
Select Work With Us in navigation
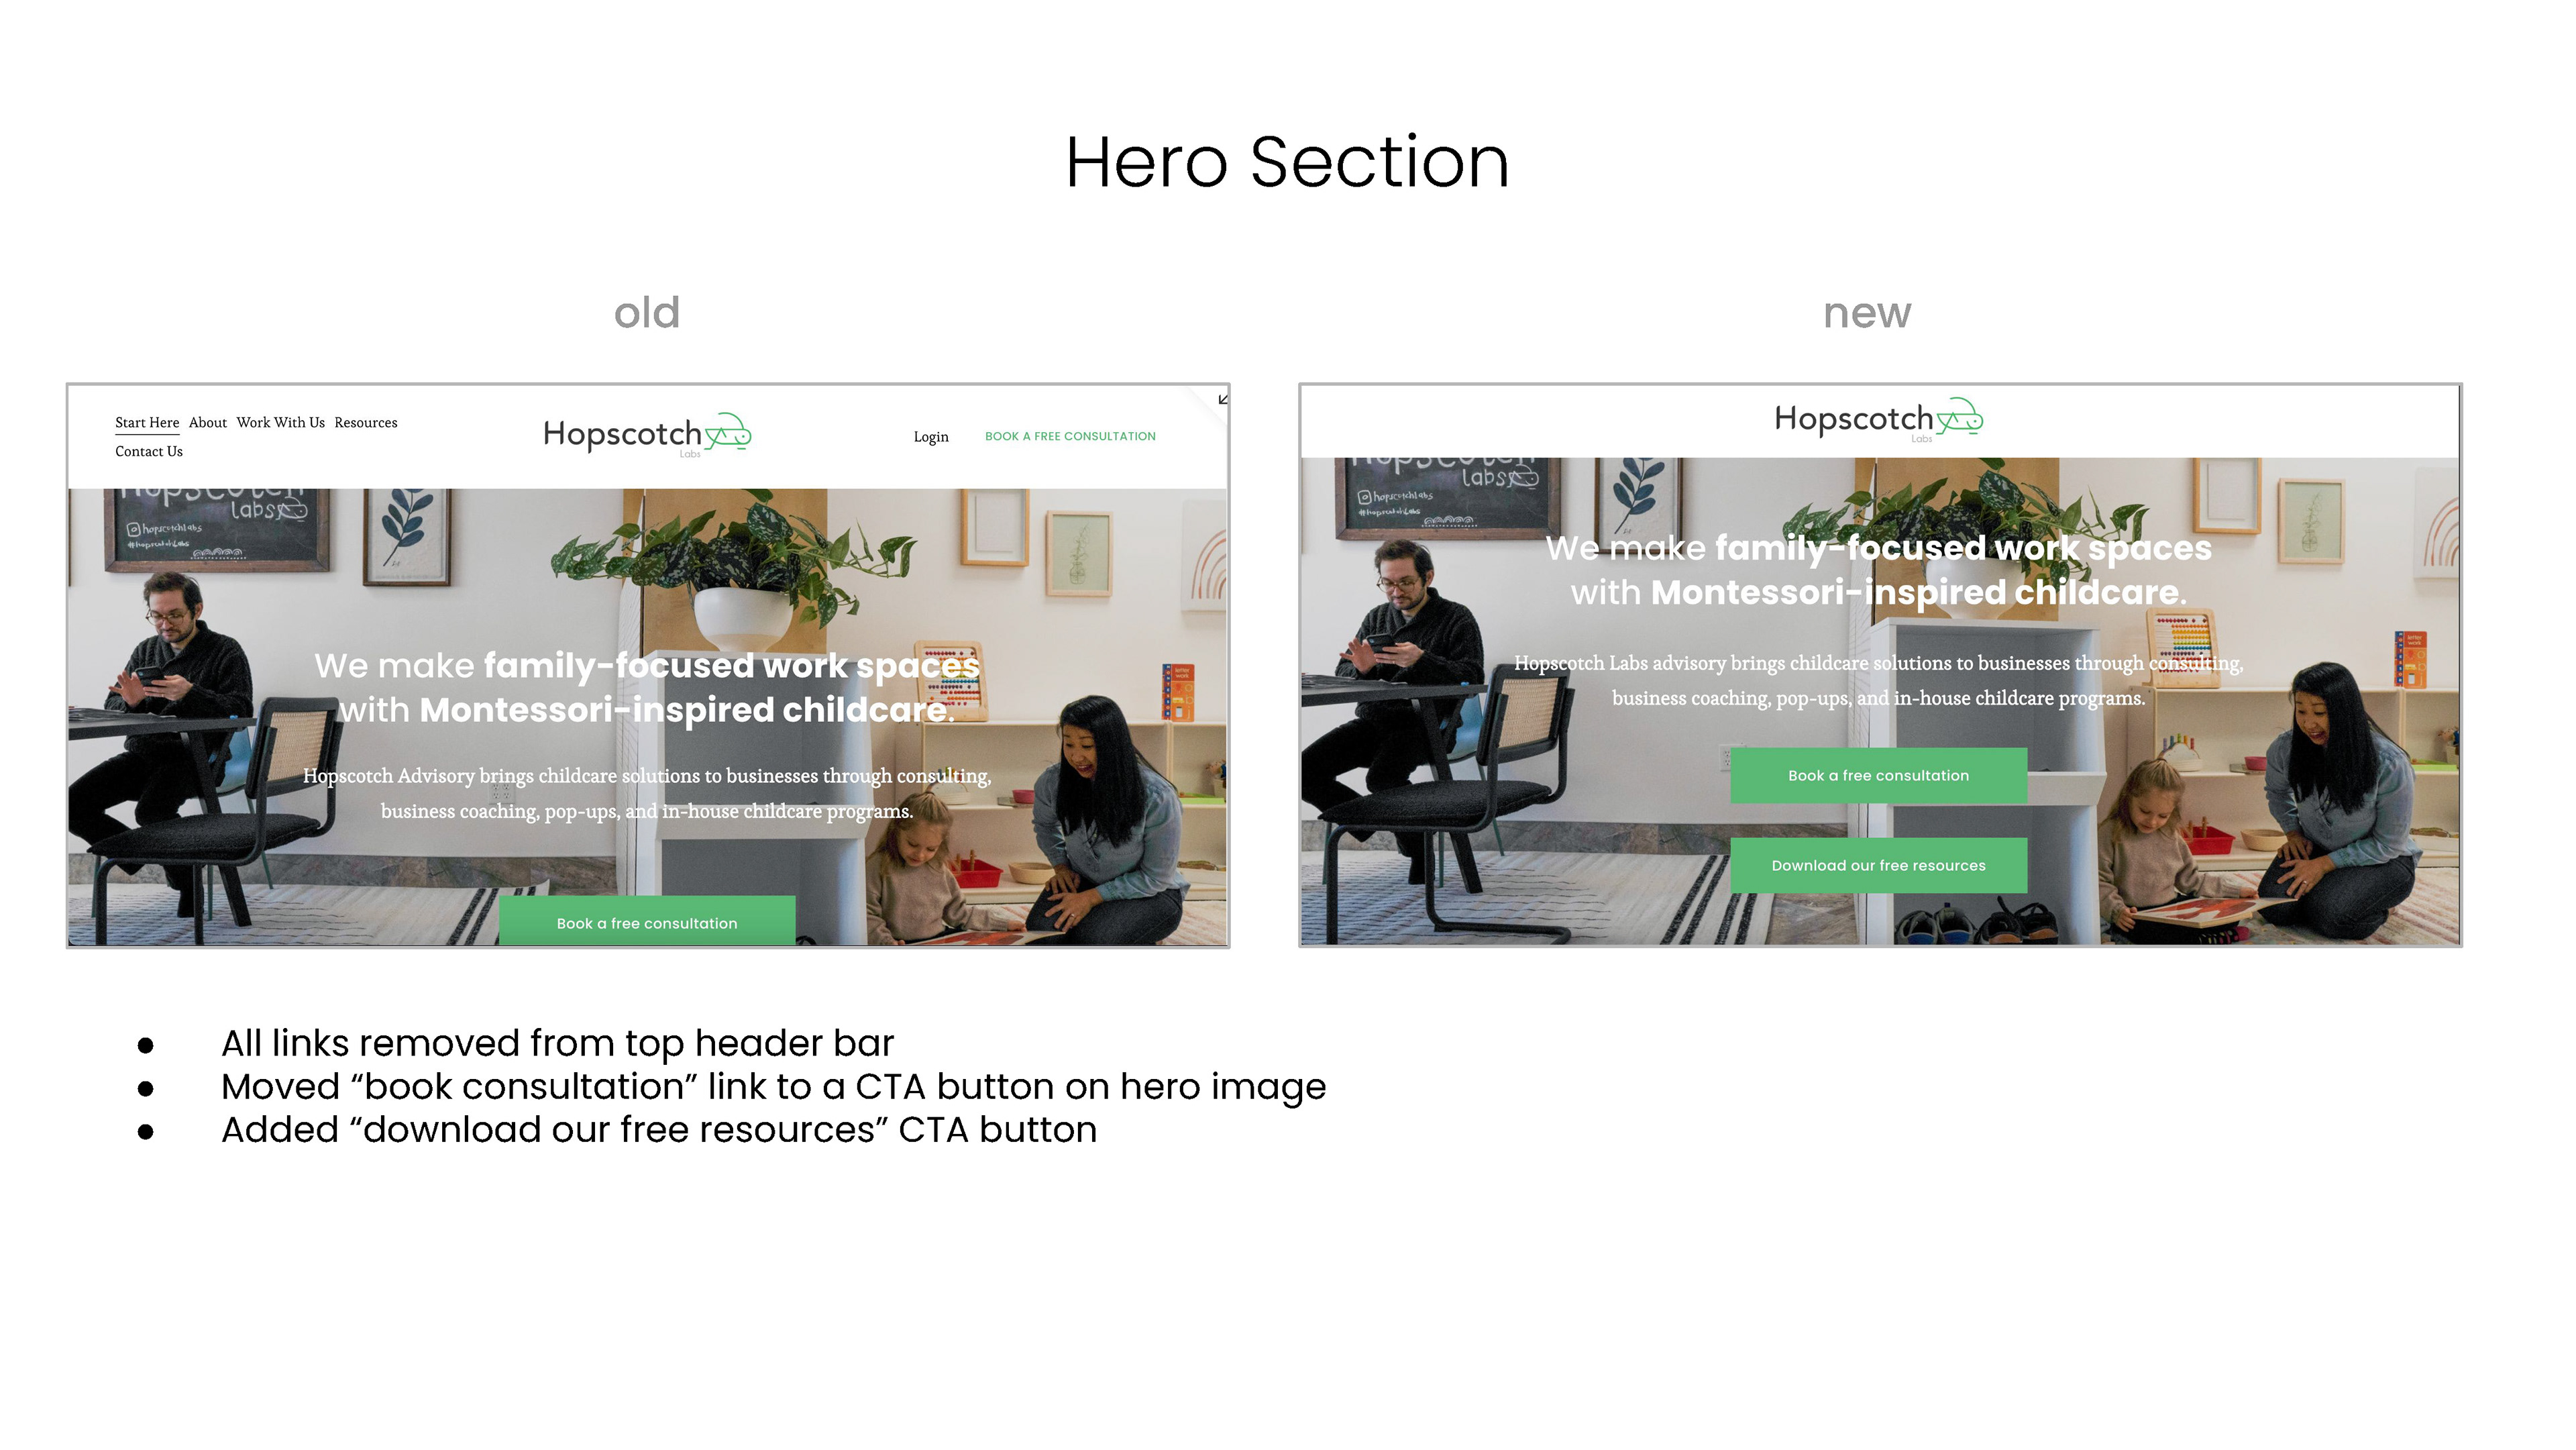(281, 423)
